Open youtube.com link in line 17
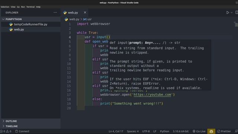The width and height of the screenshot is (238, 134). coord(152,95)
